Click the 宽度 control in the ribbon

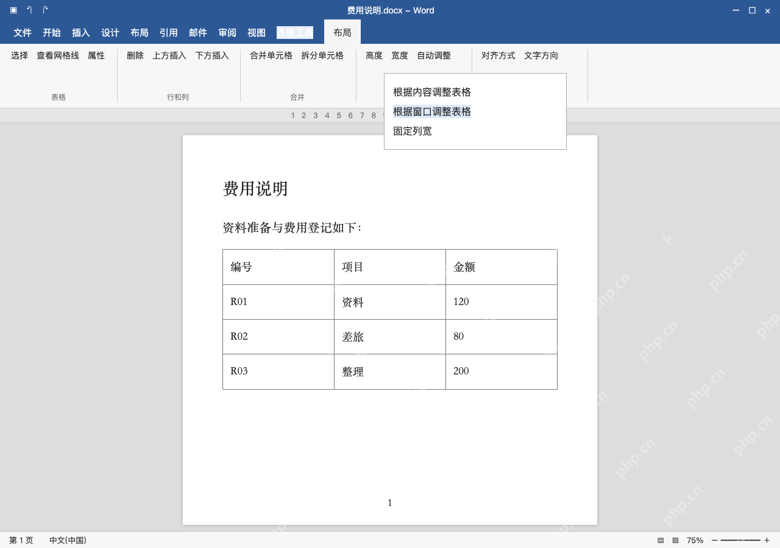(x=400, y=55)
